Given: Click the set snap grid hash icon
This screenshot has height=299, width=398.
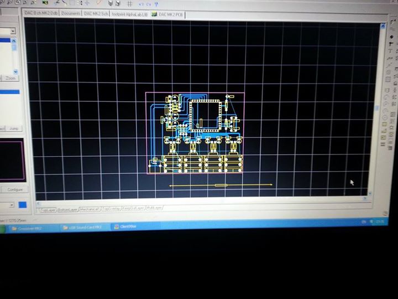Looking at the screenshot, I should [130, 4].
